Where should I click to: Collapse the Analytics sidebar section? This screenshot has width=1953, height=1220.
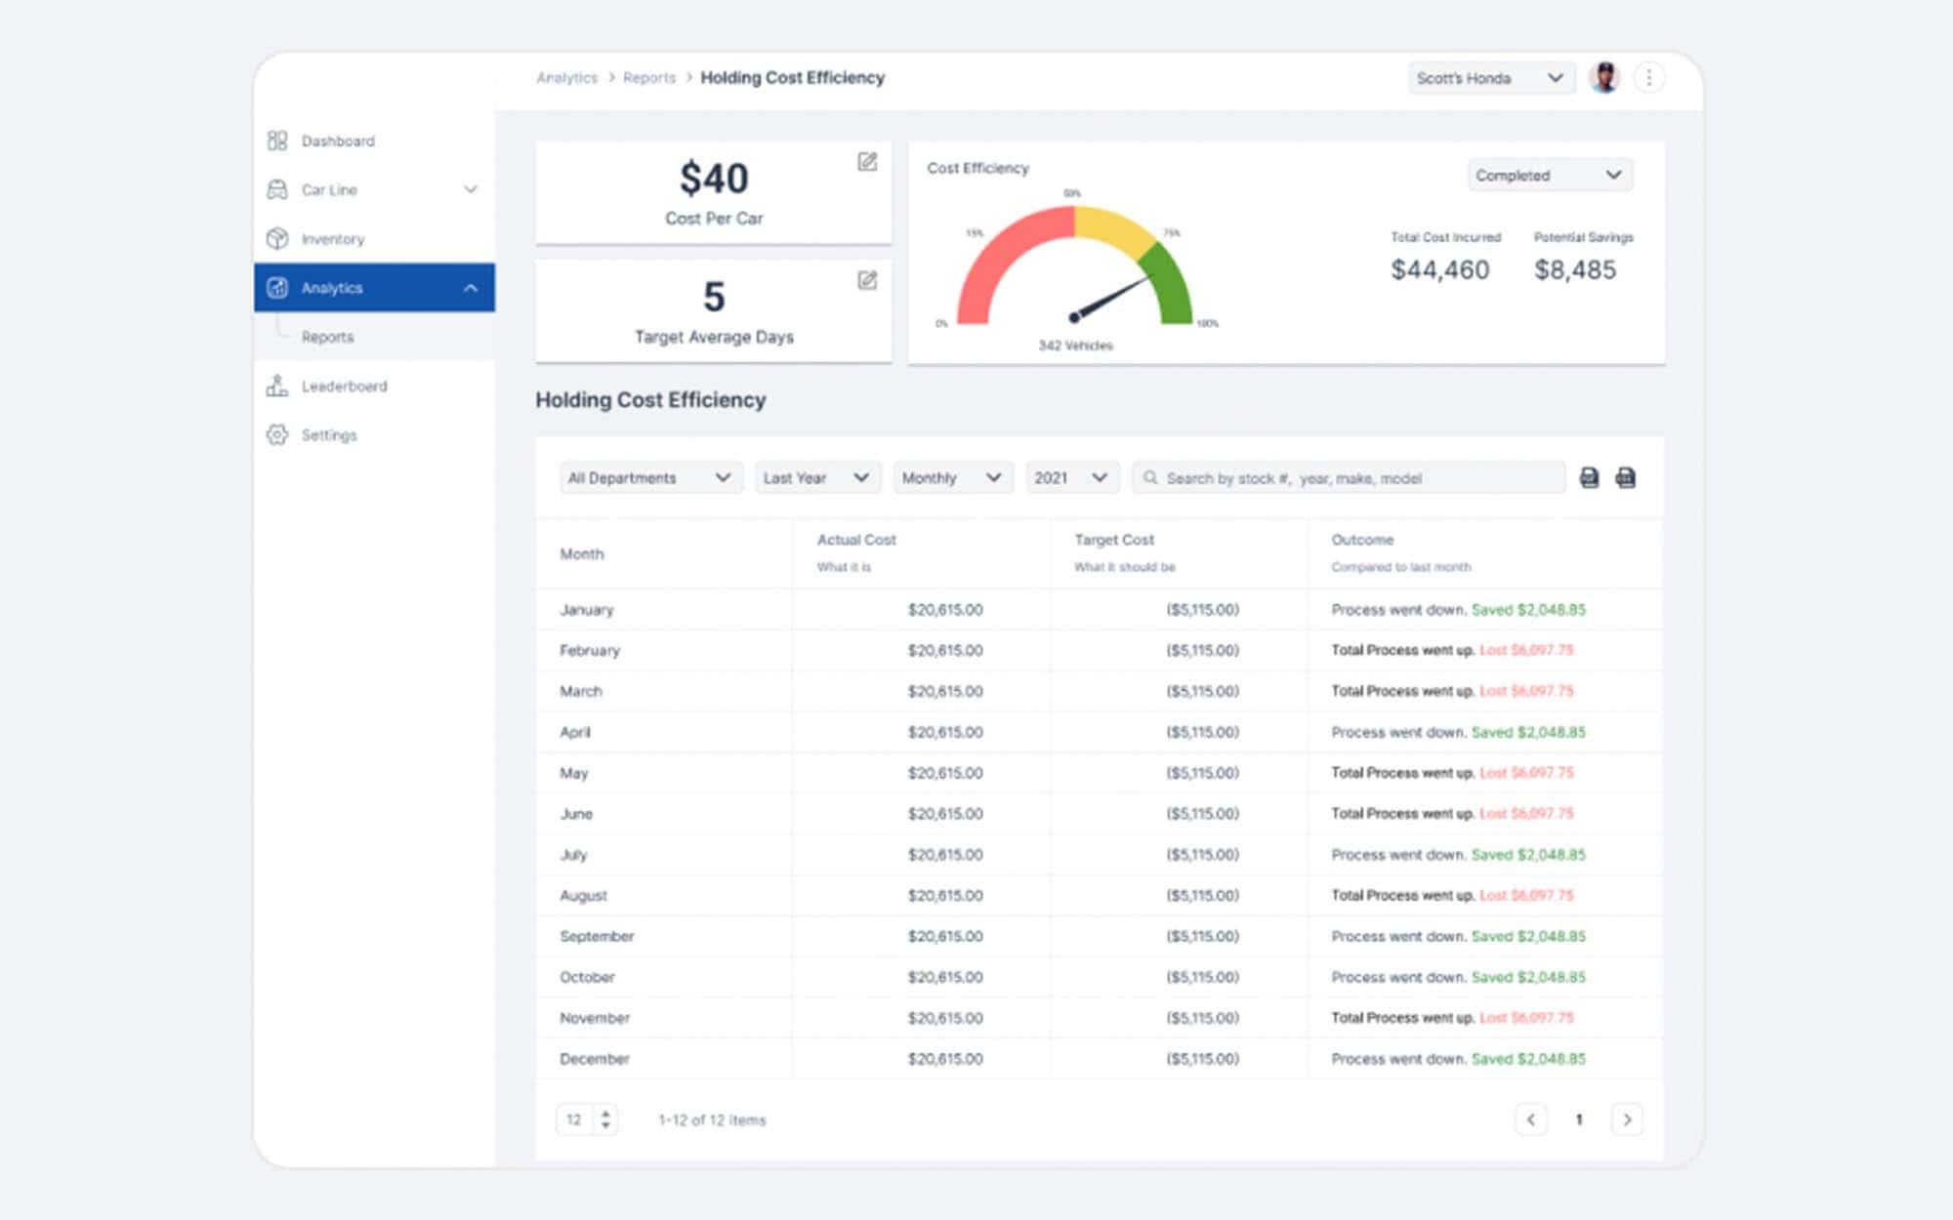point(470,288)
